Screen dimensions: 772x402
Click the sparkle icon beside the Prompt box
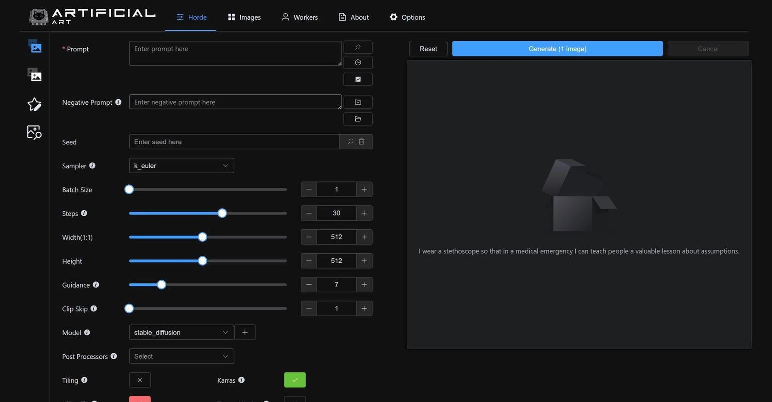(x=358, y=47)
